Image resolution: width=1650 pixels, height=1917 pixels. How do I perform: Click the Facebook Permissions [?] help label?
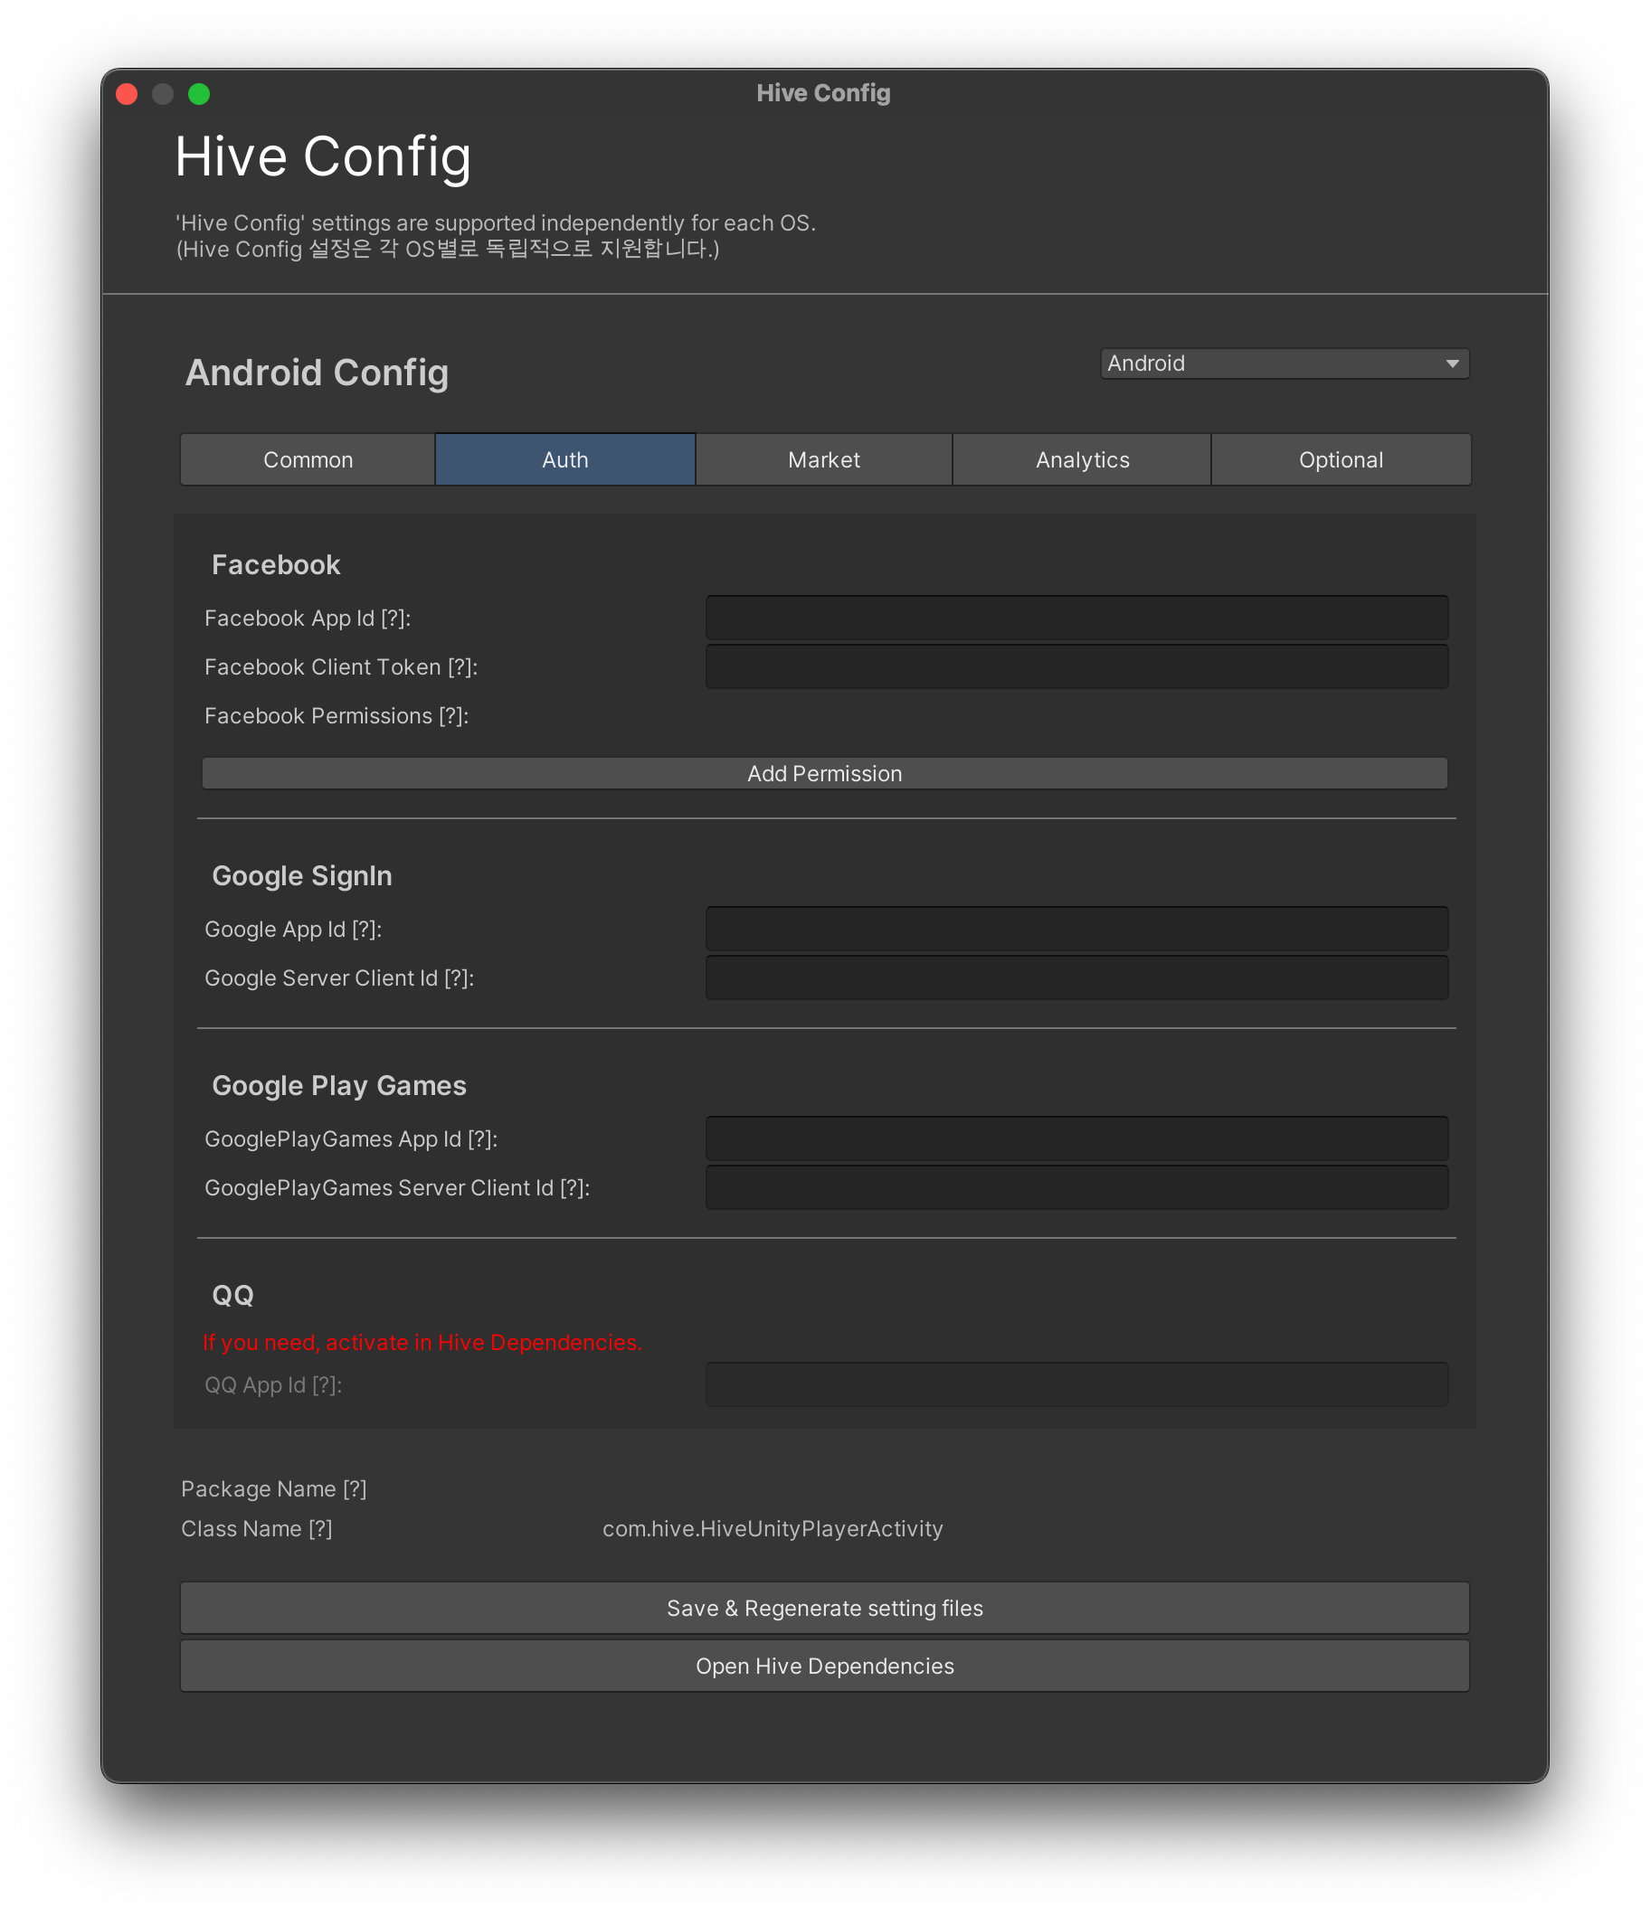pos(336,716)
